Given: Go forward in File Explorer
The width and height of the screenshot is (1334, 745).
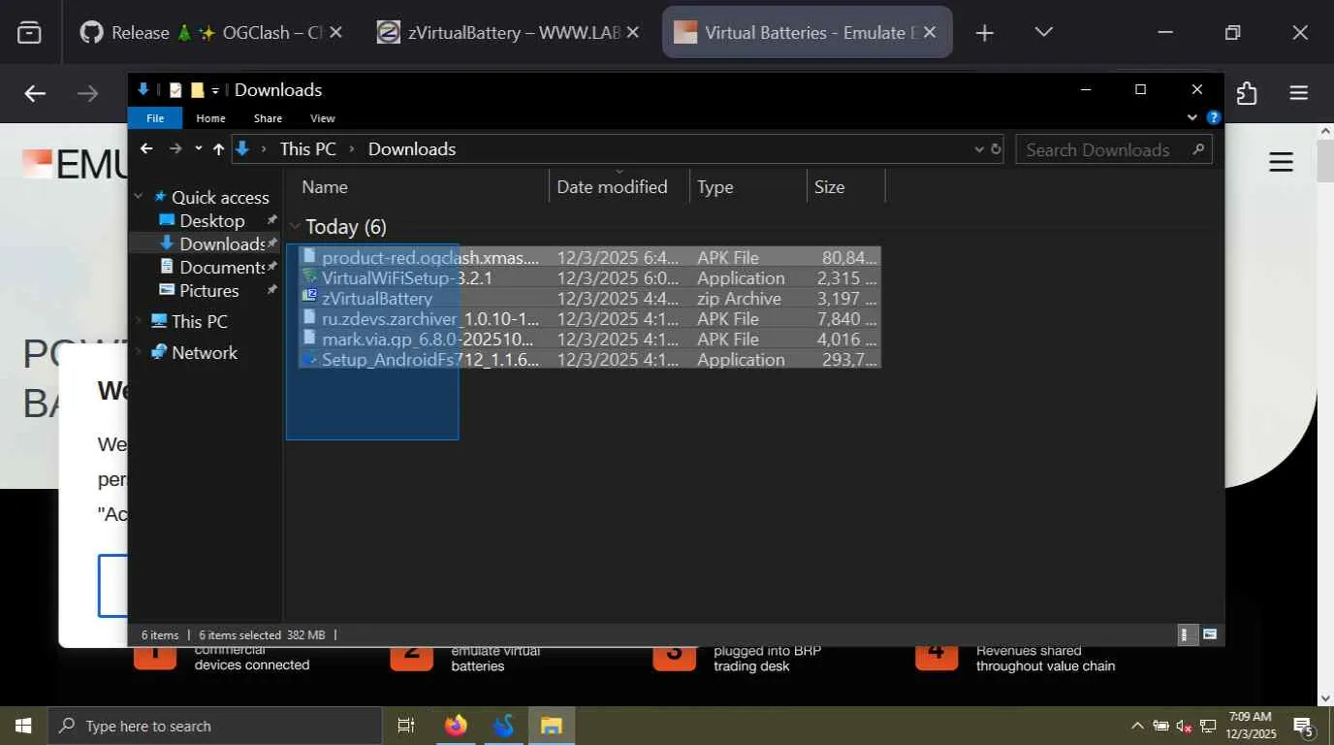Looking at the screenshot, I should [x=175, y=149].
